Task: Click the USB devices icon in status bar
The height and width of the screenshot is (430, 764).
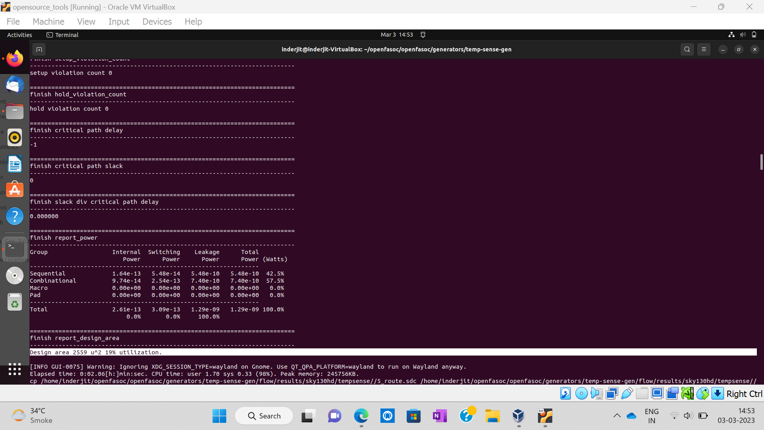Action: [x=627, y=393]
